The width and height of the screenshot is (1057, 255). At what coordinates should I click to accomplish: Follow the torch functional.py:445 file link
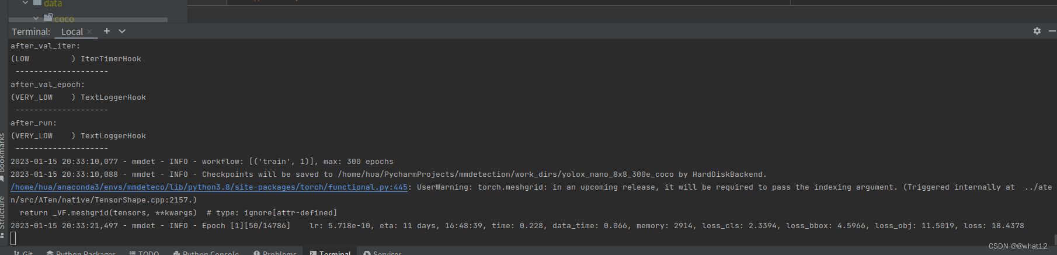point(209,187)
